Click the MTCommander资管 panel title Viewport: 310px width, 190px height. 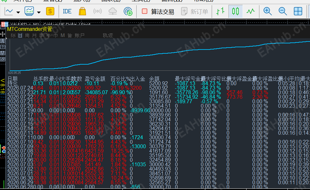click(30, 29)
